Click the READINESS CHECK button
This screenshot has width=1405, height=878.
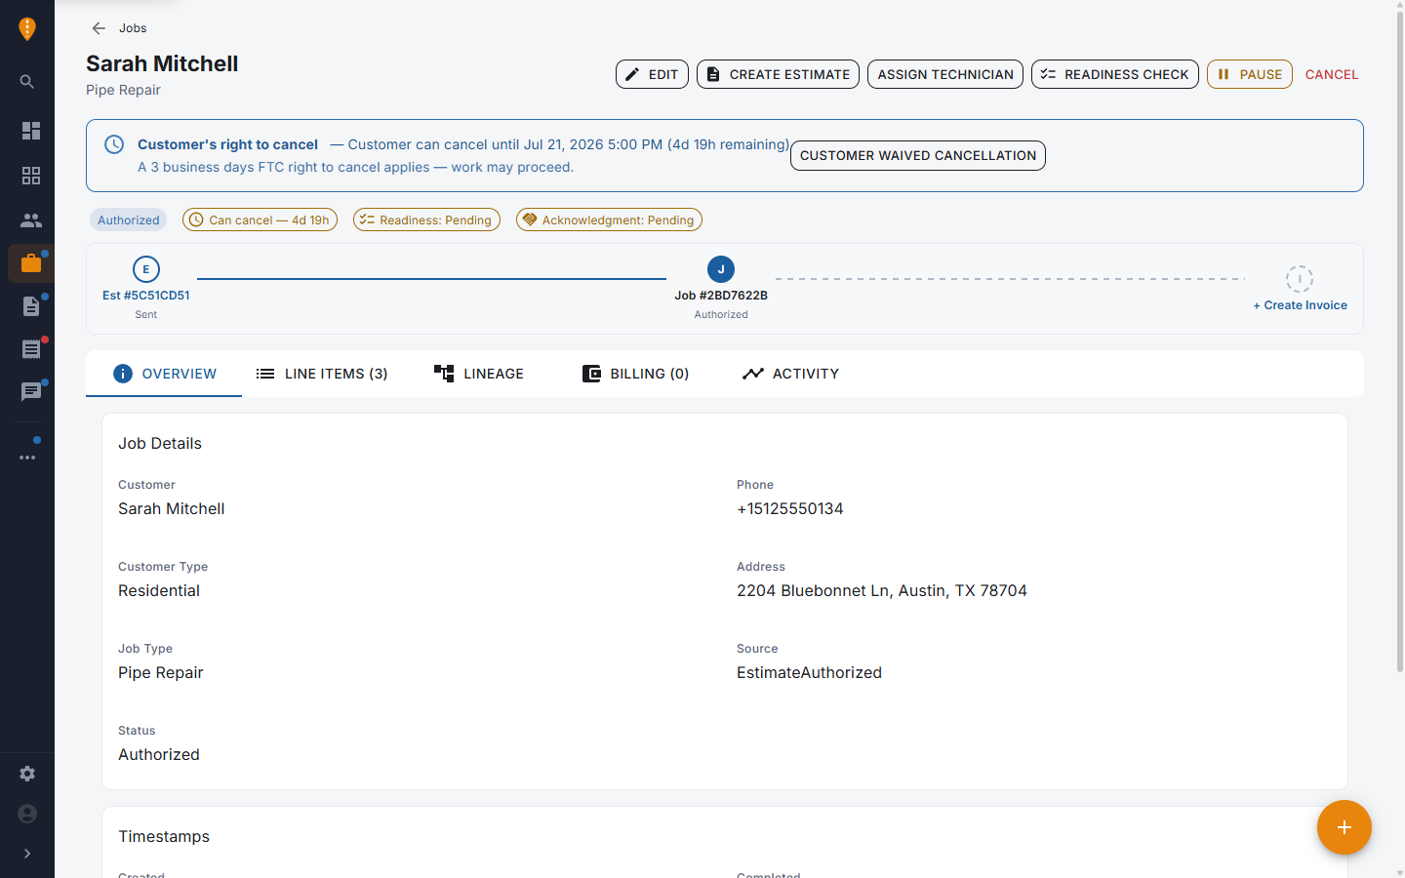(x=1115, y=74)
